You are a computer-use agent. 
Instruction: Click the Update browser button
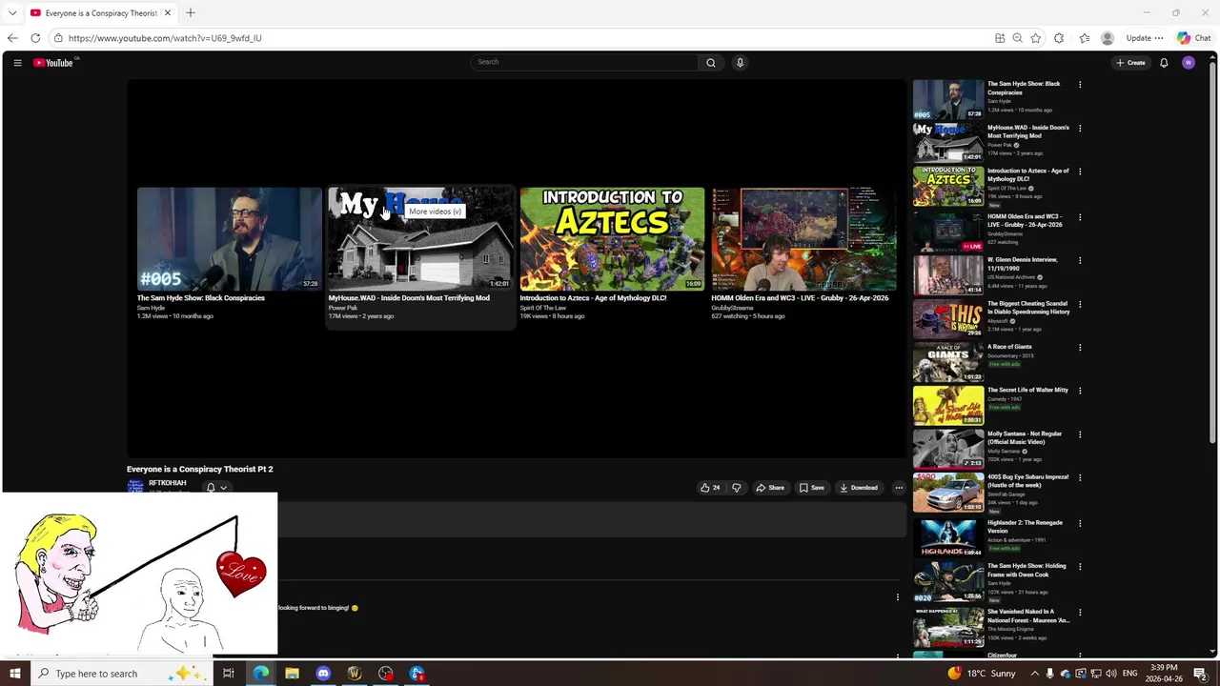click(x=1144, y=38)
